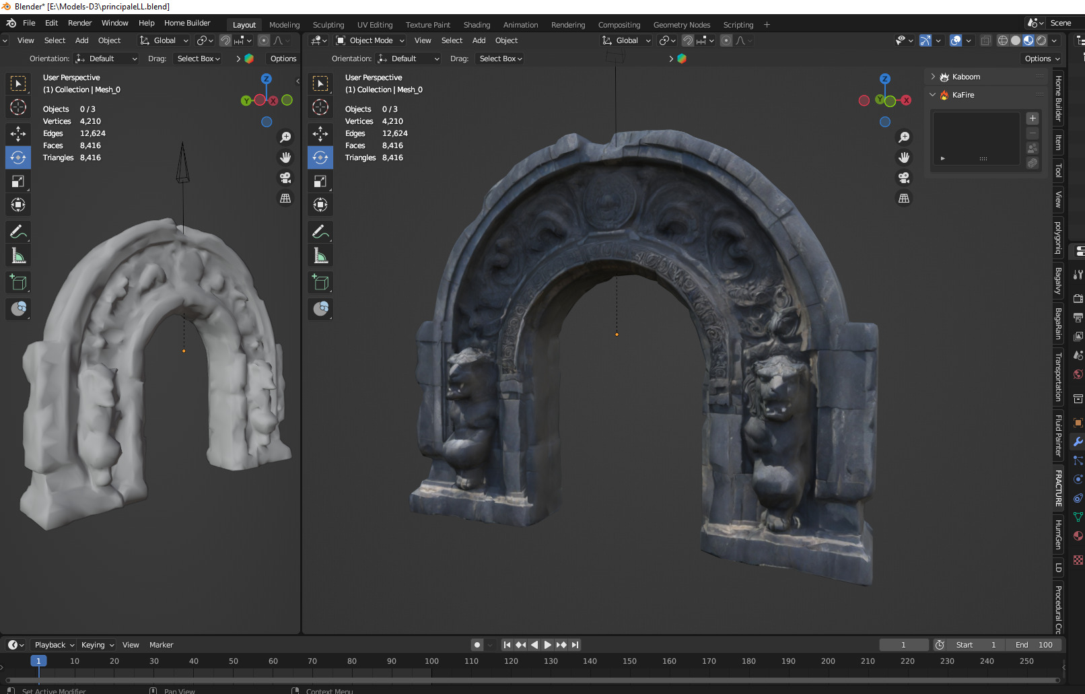This screenshot has width=1085, height=694.
Task: Toggle proportional editing in right viewport header
Action: click(726, 40)
